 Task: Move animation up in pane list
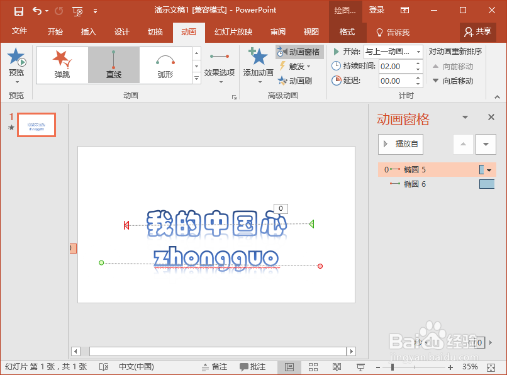tap(464, 144)
